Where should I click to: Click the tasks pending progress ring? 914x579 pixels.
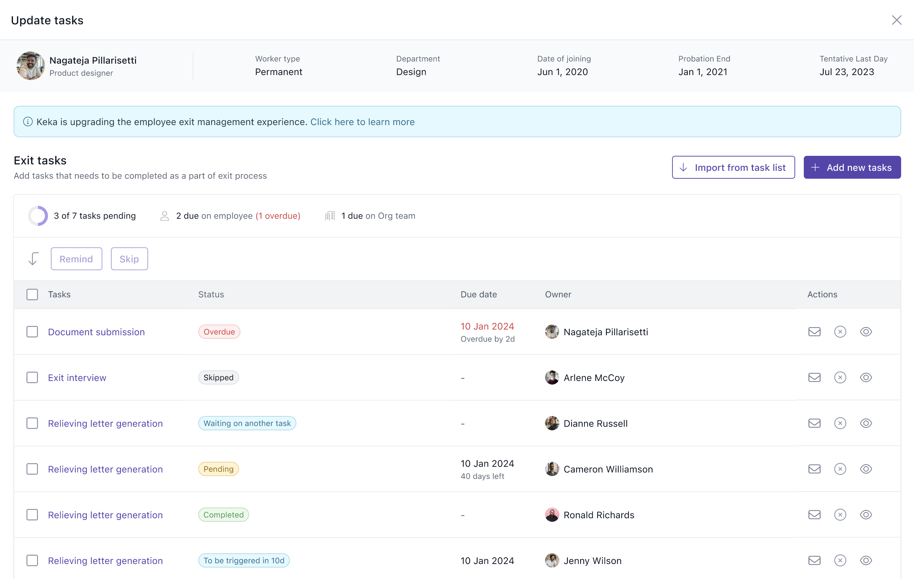[x=38, y=216]
